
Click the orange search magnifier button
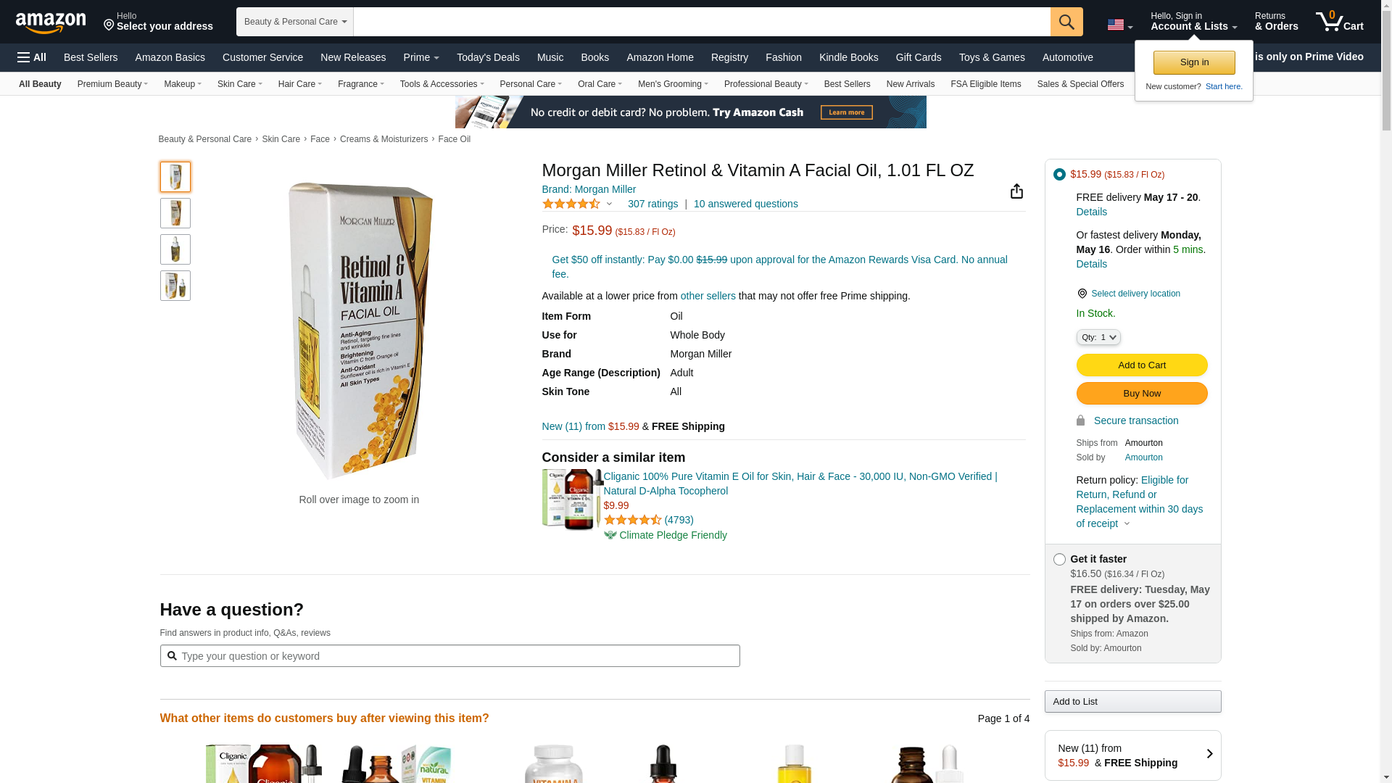coord(1066,22)
